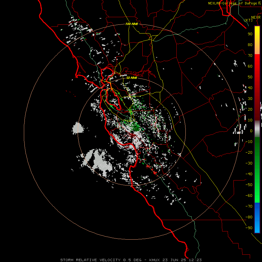Select the positive 70 scale value
The width and height of the screenshot is (262, 262).
250,56
